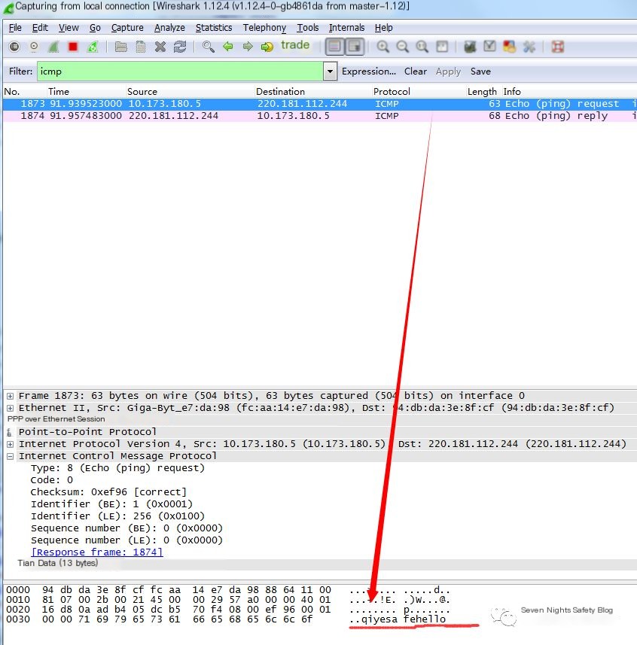The height and width of the screenshot is (645, 637).
Task: Edit display filters icon
Action: coord(489,47)
